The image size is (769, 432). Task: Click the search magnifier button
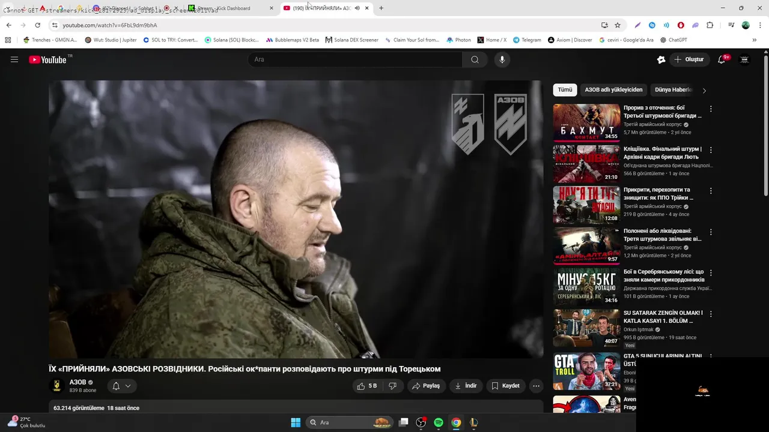click(x=475, y=59)
